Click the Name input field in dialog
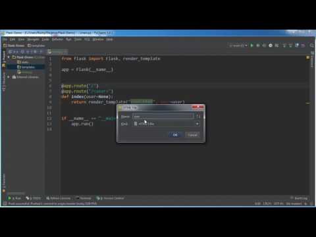The width and height of the screenshot is (316, 237). pos(163,117)
